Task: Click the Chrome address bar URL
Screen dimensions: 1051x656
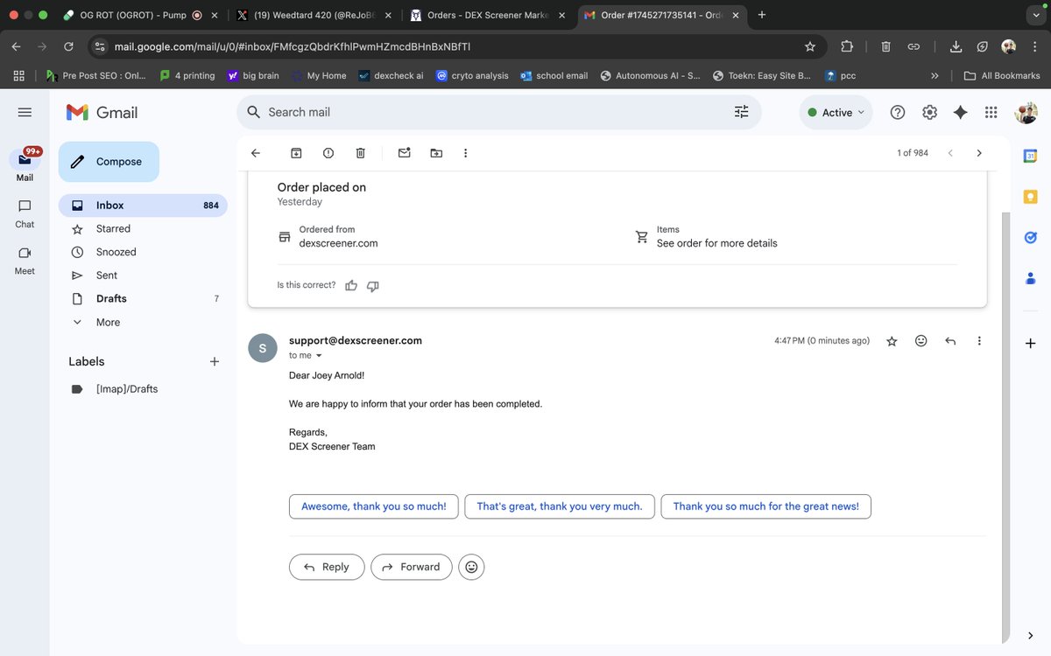Action: point(293,46)
